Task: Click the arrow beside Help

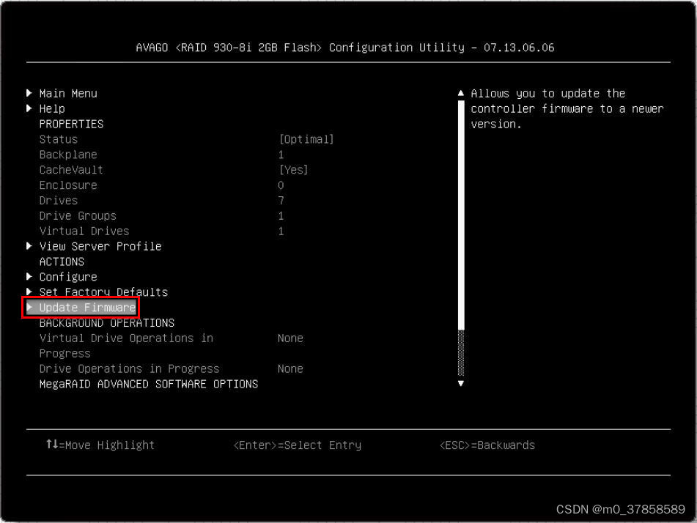Action: point(29,108)
